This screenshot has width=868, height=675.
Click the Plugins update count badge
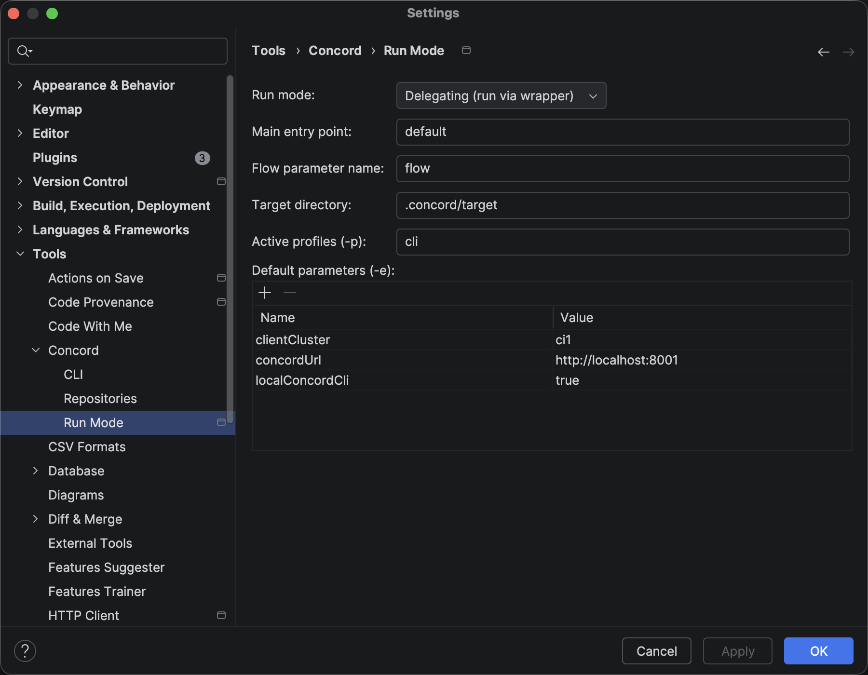click(x=202, y=158)
